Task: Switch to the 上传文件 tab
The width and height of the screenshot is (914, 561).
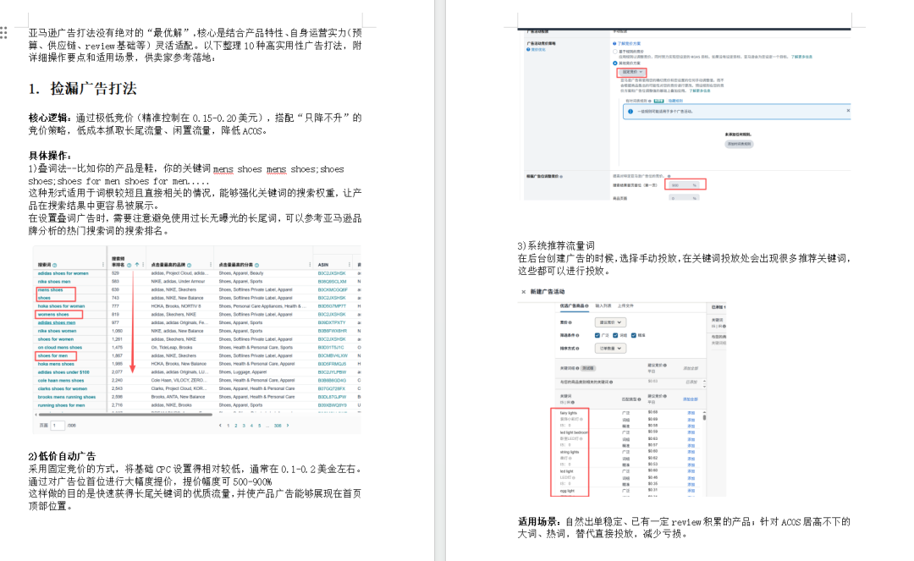Action: [625, 305]
